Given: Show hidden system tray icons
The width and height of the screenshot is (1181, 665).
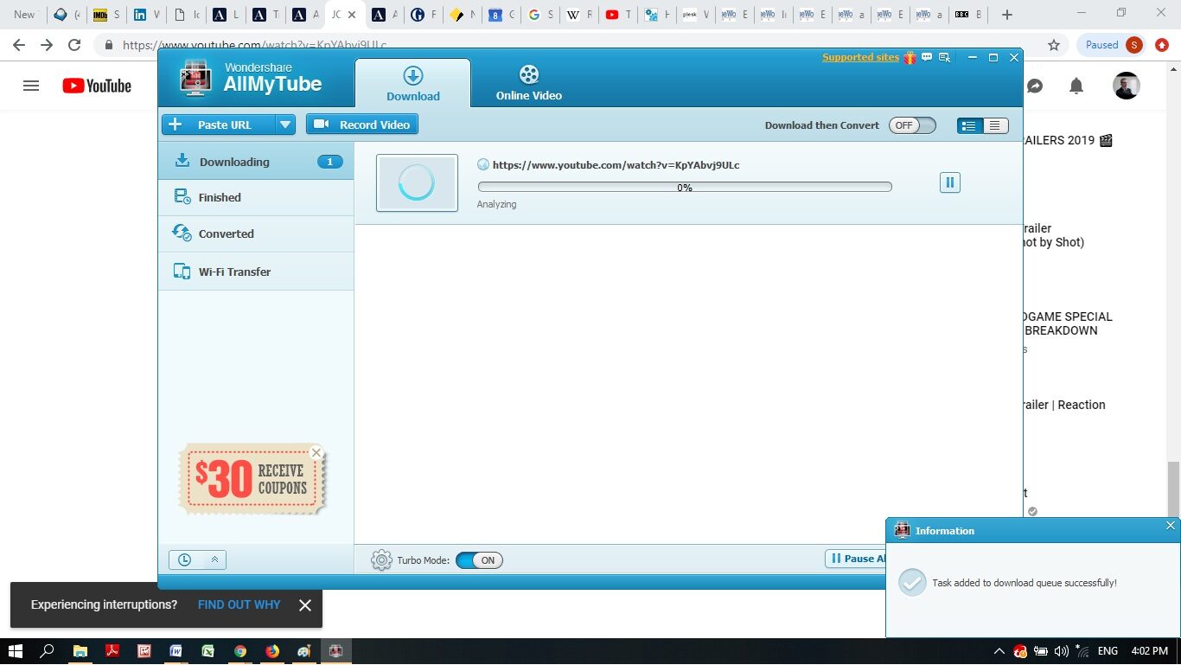Looking at the screenshot, I should (x=999, y=651).
